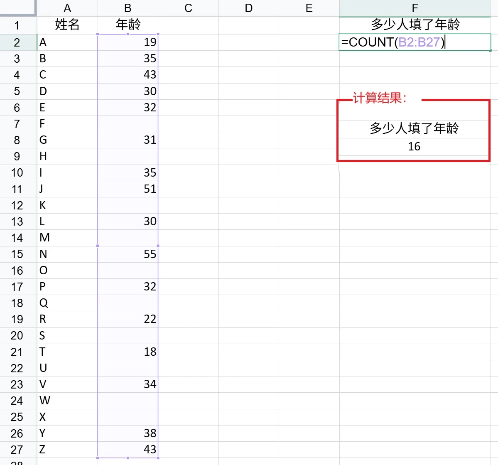
Task: Click the formula =COUNT(B2:B27) edit box
Action: pos(415,42)
